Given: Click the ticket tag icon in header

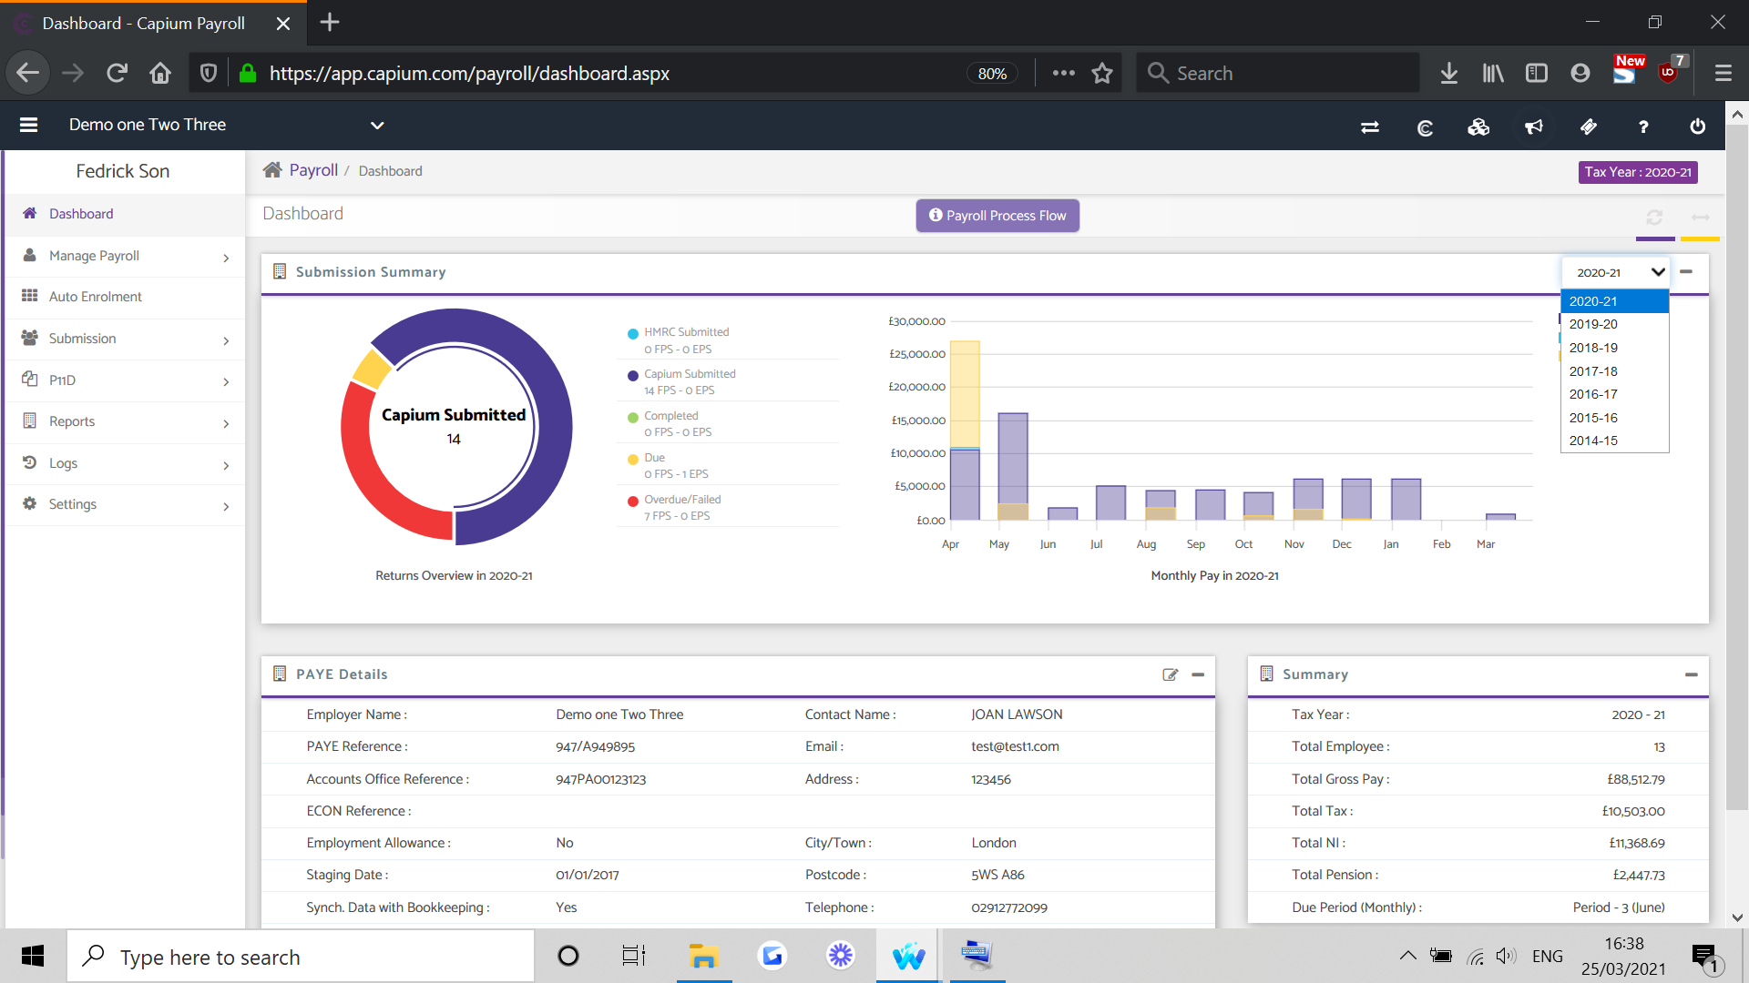Looking at the screenshot, I should [x=1589, y=127].
